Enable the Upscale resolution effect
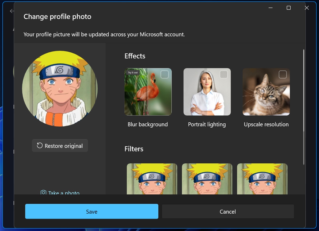 283,74
